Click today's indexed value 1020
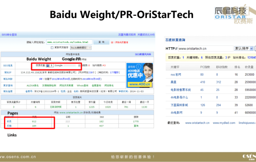256x162 pixels. coord(108,107)
